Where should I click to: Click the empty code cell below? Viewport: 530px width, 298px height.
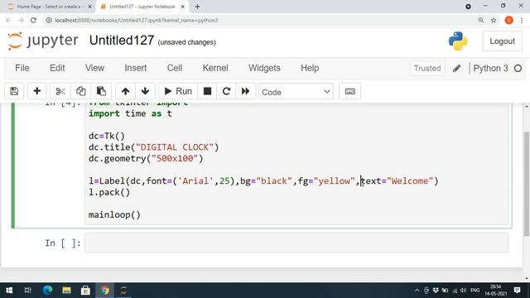pos(296,243)
